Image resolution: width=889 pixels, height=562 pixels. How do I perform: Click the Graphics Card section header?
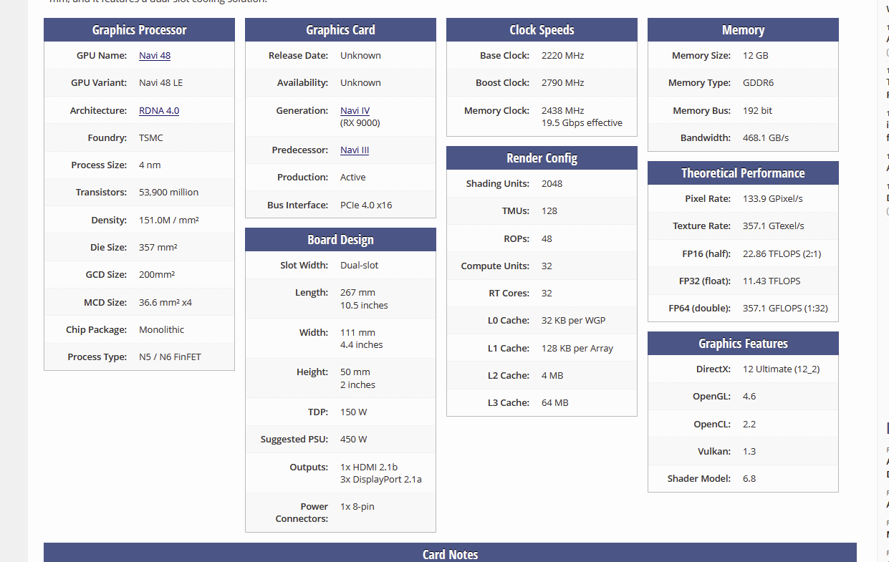340,30
